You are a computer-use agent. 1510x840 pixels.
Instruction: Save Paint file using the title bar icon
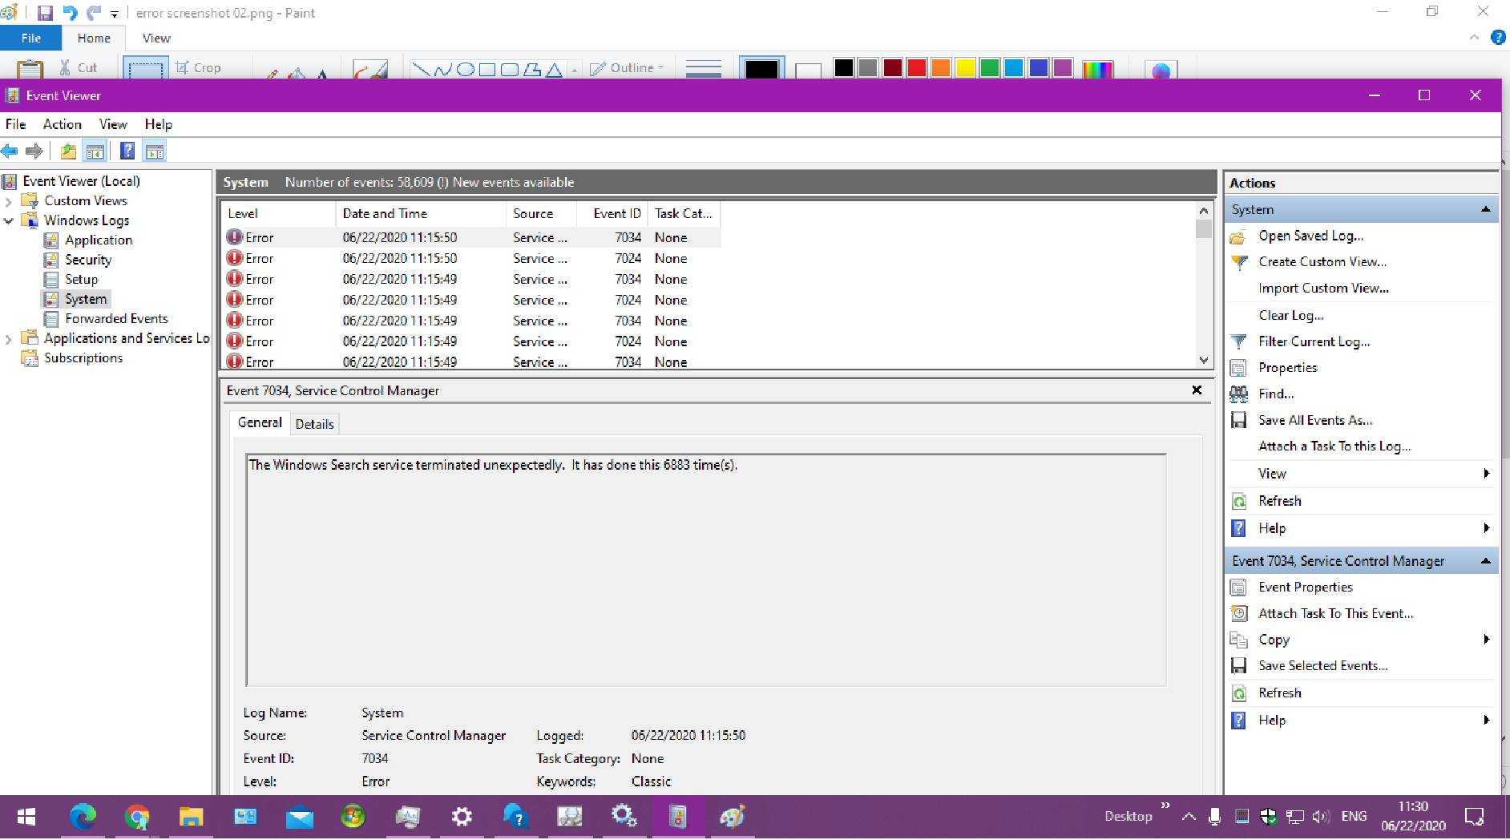point(45,13)
